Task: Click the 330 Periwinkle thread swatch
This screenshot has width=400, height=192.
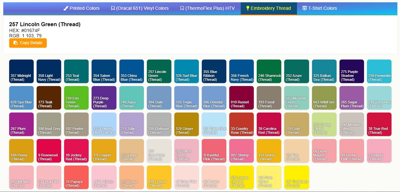Action: coord(379,71)
